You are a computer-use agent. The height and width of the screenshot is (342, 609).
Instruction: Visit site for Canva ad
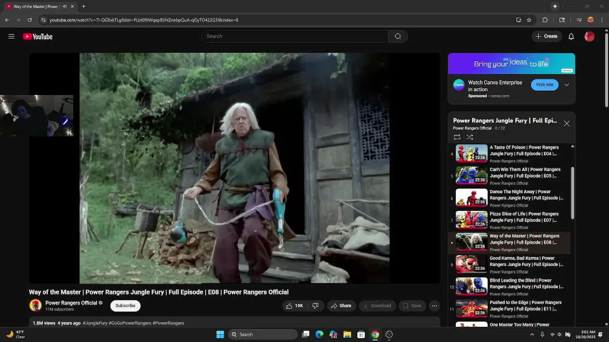coord(545,85)
